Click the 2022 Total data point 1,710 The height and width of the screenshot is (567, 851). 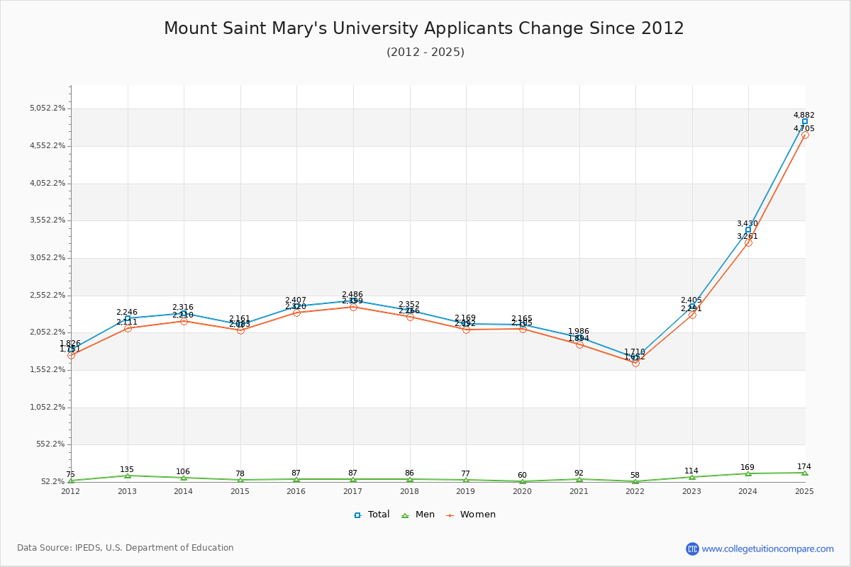click(635, 358)
